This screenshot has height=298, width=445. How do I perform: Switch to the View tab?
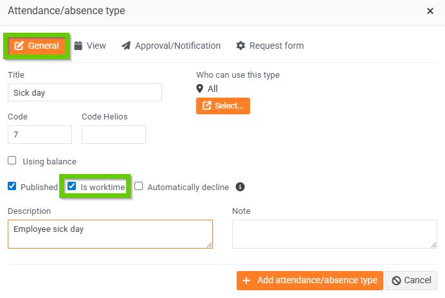[x=90, y=46]
